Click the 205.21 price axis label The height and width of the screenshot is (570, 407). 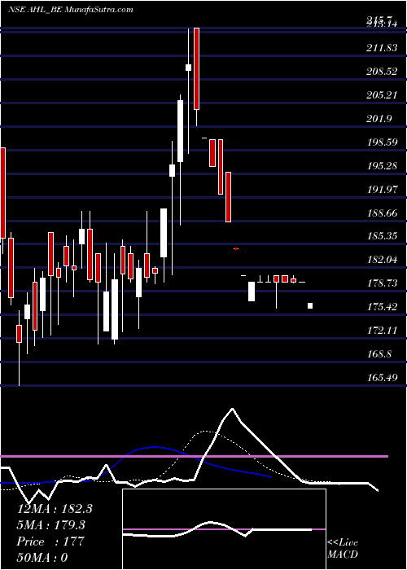pos(382,95)
